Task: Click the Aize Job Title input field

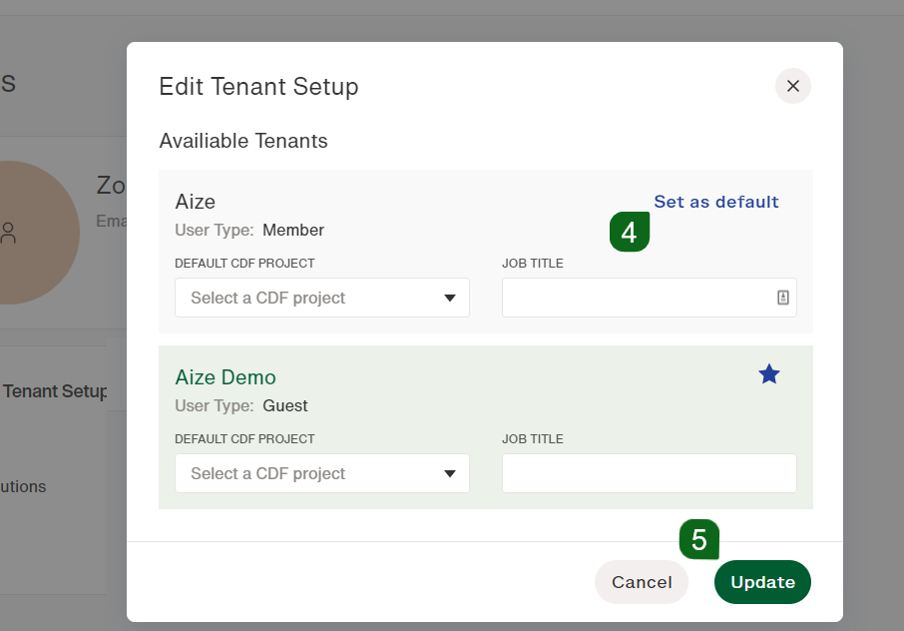Action: 650,298
